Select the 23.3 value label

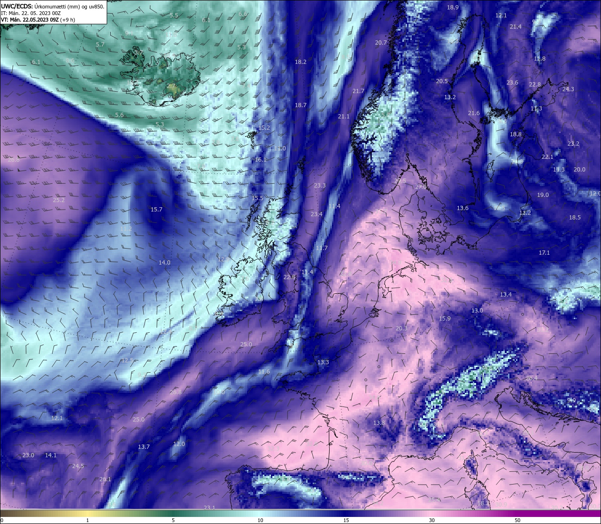(x=320, y=186)
